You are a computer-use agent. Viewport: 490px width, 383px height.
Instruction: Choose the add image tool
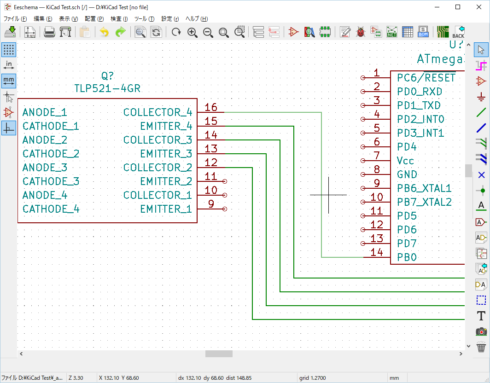[481, 331]
